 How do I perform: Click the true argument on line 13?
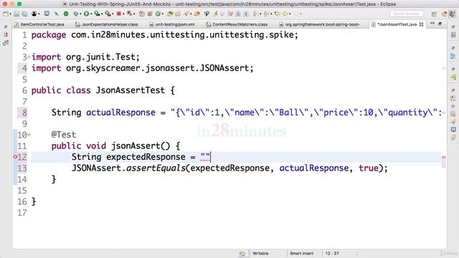click(x=369, y=168)
